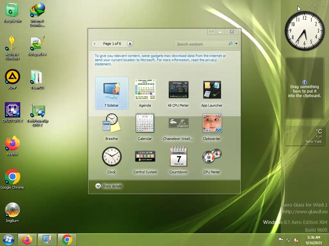Select the Control System gadget
329x246 pixels.
[x=145, y=161]
